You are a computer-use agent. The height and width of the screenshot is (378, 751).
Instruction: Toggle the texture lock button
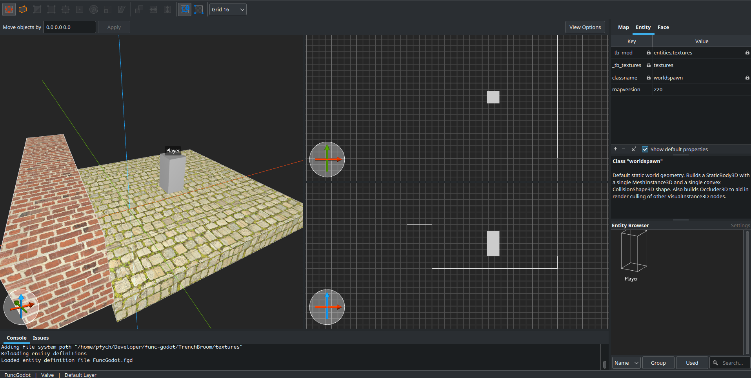pyautogui.click(x=185, y=9)
